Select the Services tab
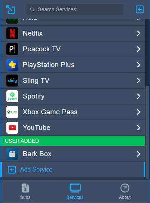Screen dimensions: 150x203 (x=75, y=191)
